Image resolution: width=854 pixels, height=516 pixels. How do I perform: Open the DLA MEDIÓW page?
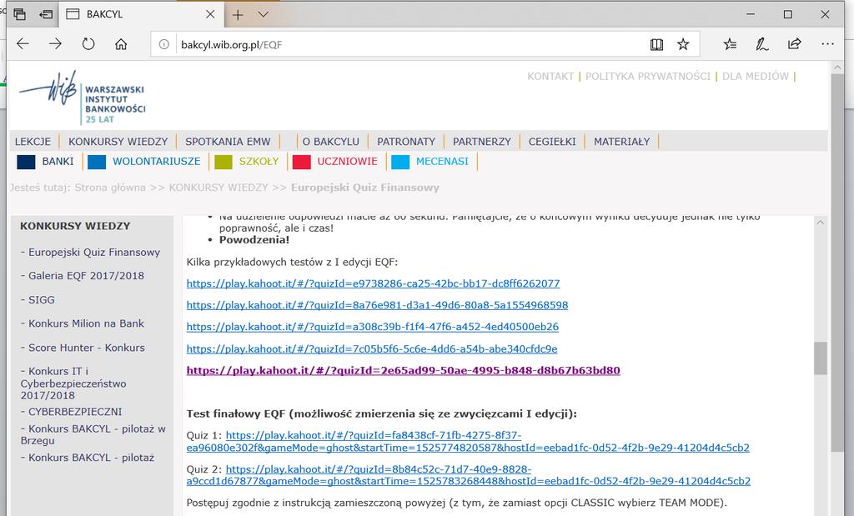coord(756,76)
